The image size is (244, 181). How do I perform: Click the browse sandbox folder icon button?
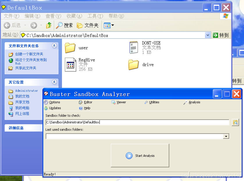tap(235, 122)
